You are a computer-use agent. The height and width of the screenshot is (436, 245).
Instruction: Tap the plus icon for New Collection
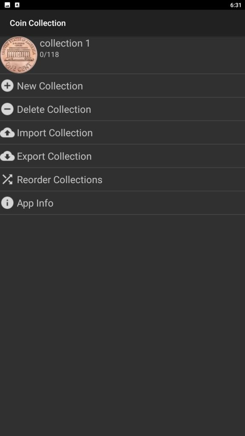click(x=7, y=86)
